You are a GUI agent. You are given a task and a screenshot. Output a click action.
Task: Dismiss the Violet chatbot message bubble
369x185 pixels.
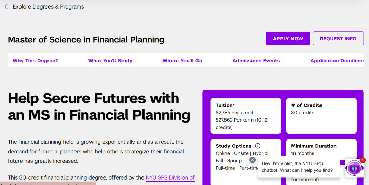[252, 160]
